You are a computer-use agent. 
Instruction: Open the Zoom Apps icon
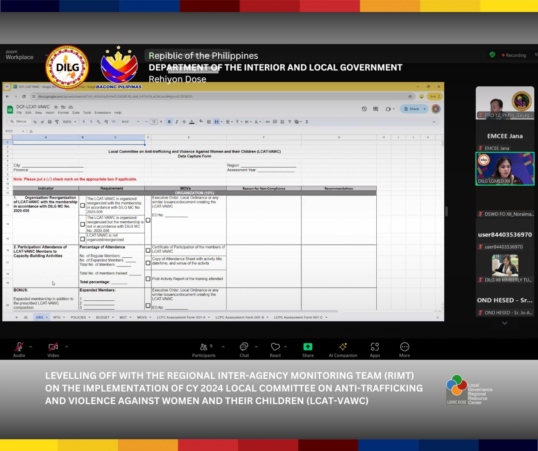(x=375, y=347)
